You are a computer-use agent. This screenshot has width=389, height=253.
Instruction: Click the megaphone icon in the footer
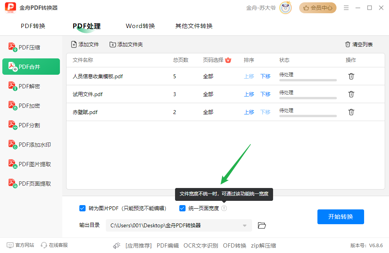coord(117,246)
